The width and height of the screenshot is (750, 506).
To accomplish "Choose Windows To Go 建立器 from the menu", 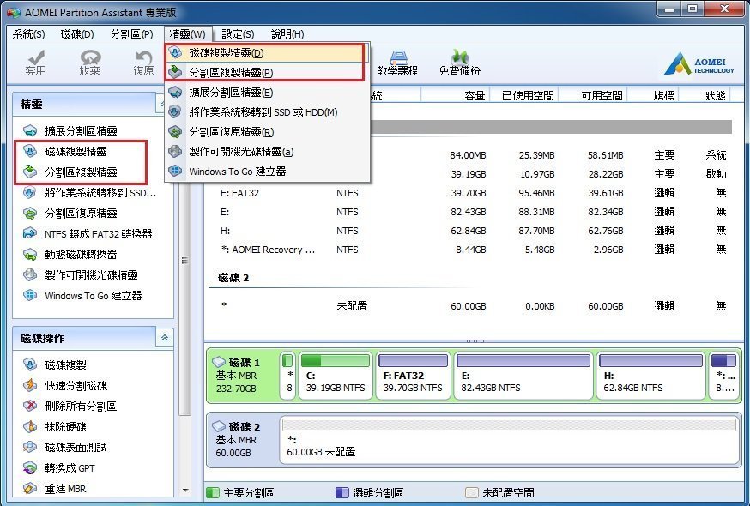I will tap(267, 172).
